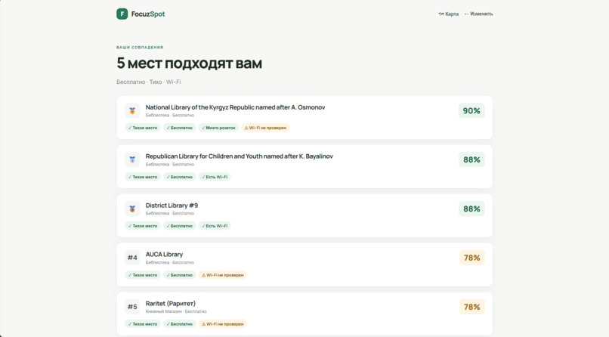Click Библиотека · Бесплатно subtitle under Republican Library
Viewport: 609px width, 337px height.
point(170,164)
